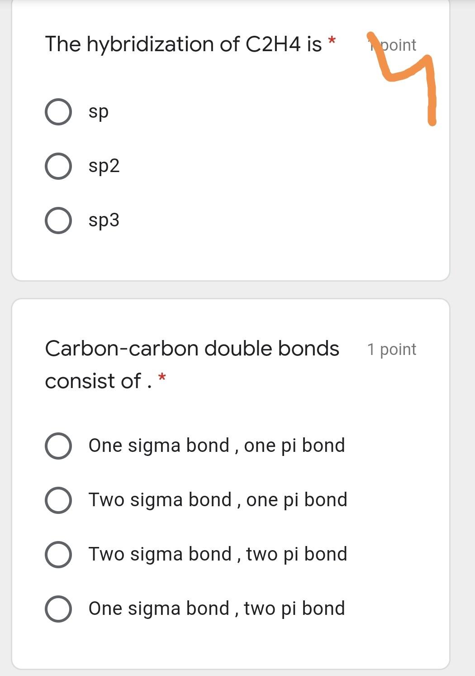
Task: Click the "1 point" label on double bonds question
Action: [391, 350]
